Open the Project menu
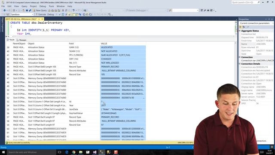Viewport: 275px width, 155px height. 33,6
